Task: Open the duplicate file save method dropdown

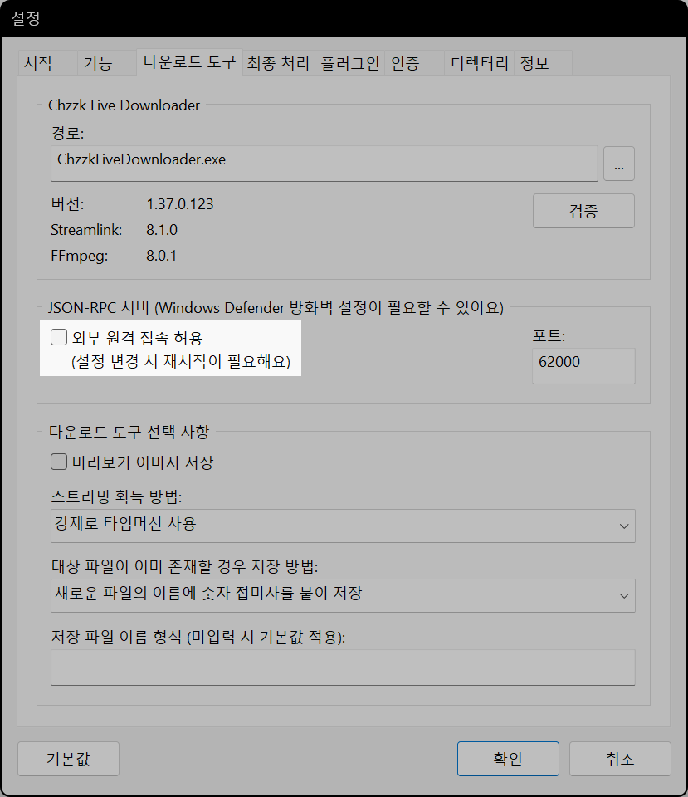Action: [343, 595]
